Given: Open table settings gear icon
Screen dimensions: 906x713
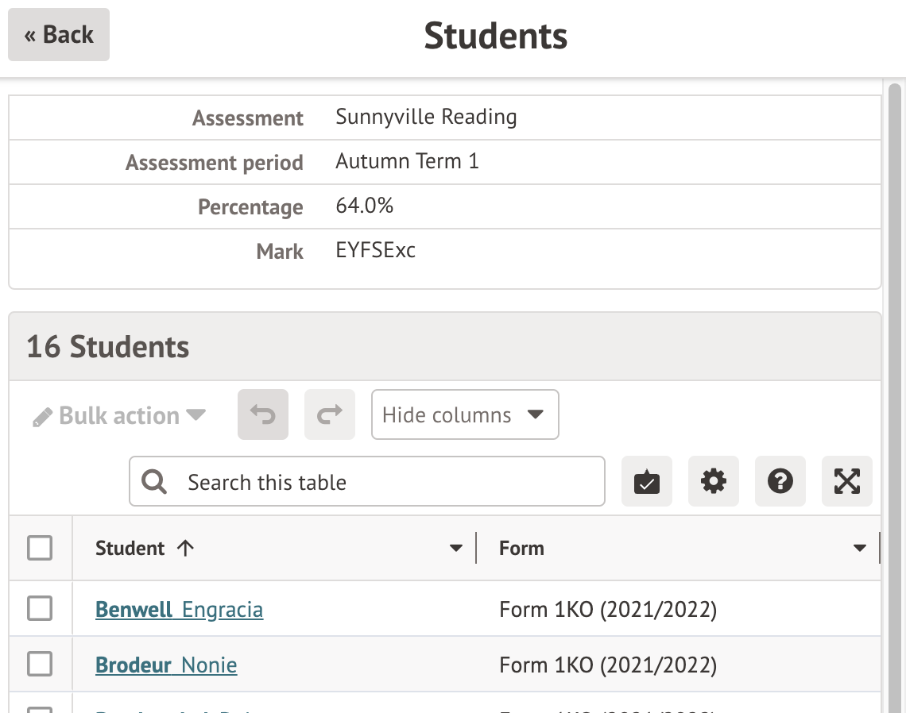Looking at the screenshot, I should [x=713, y=481].
